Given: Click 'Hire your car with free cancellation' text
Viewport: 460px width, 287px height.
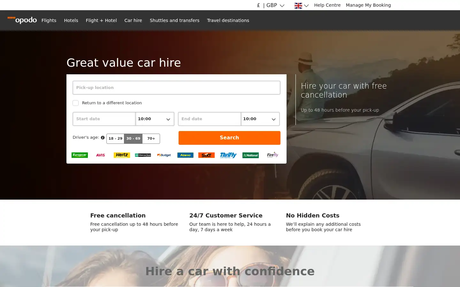Looking at the screenshot, I should click(344, 90).
